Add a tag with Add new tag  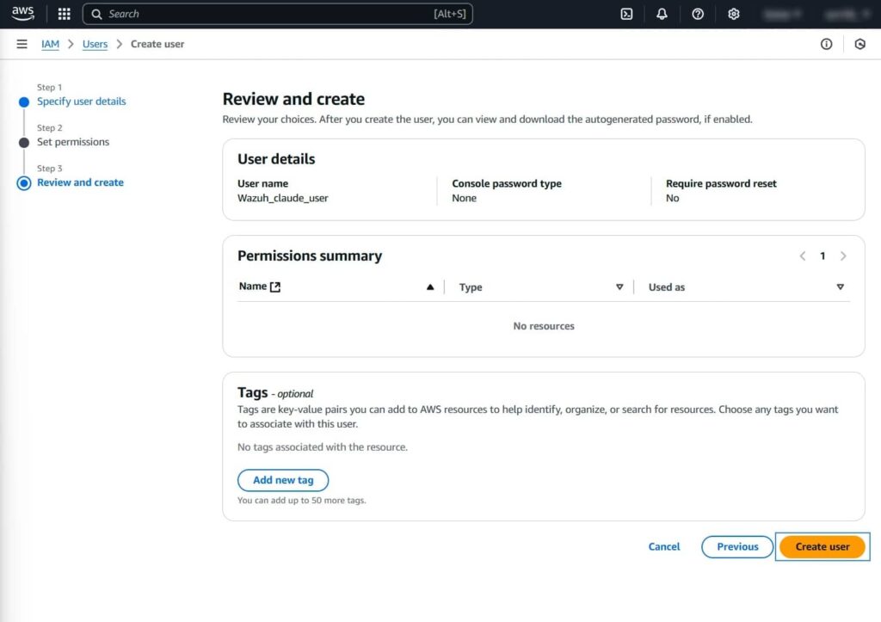coord(283,480)
